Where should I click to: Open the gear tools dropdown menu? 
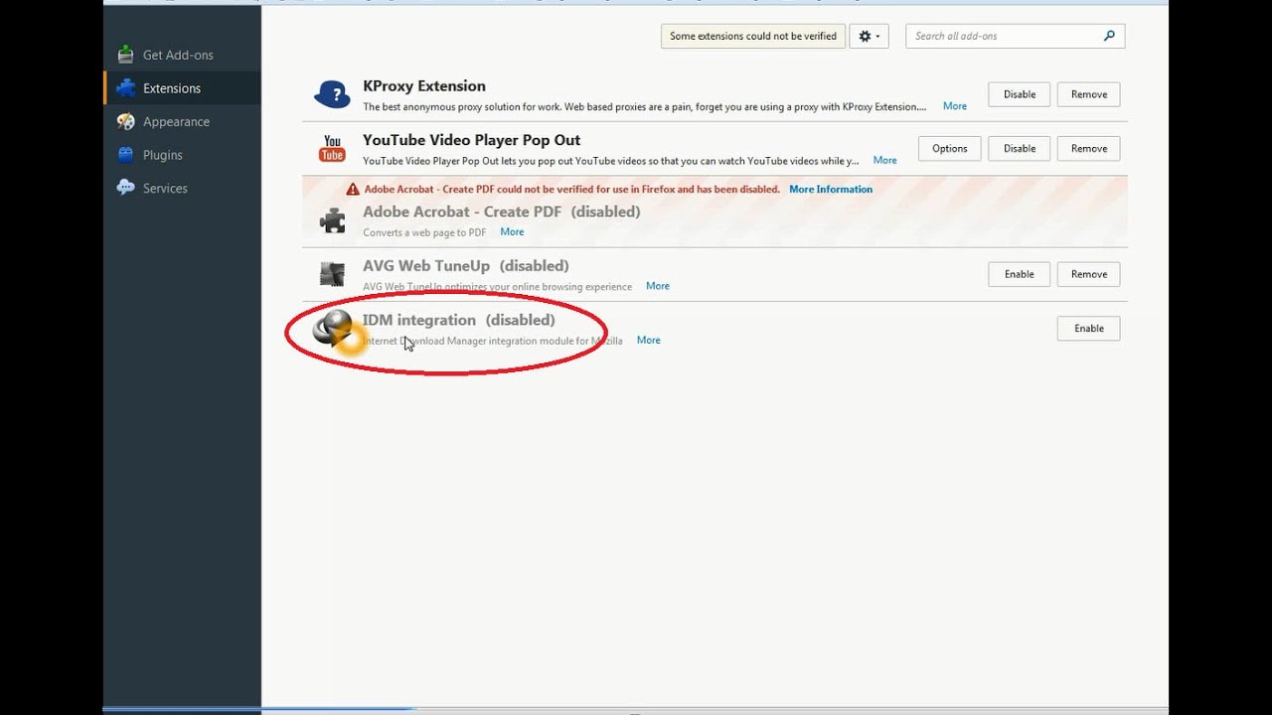(x=869, y=36)
